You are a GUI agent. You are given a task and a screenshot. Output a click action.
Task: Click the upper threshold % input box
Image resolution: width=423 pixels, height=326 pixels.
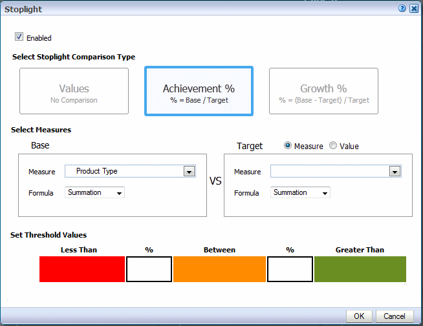tap(290, 269)
